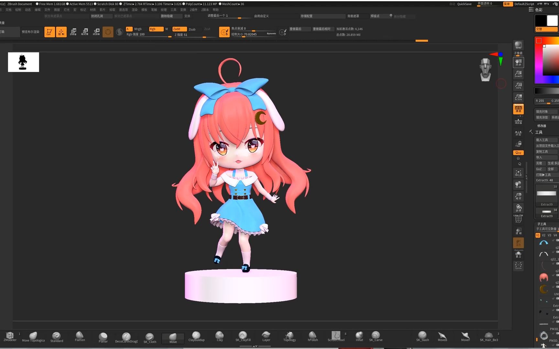Pick a color in the color picker gradient

pos(548,61)
